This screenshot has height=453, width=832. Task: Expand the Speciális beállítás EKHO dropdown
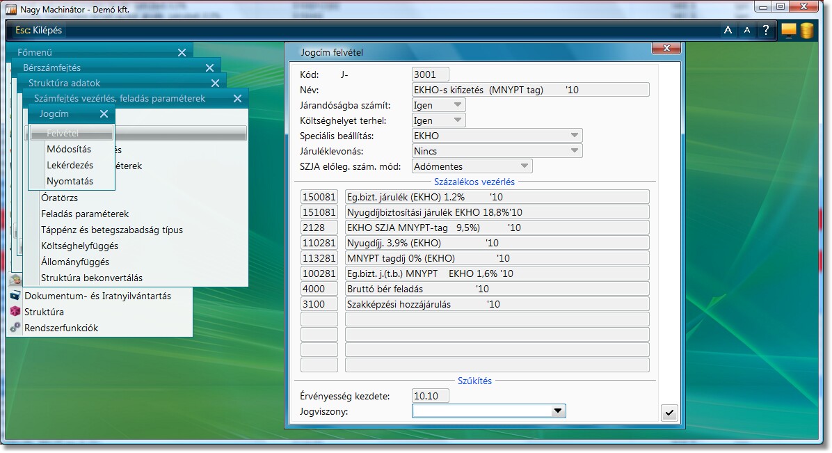pyautogui.click(x=574, y=136)
